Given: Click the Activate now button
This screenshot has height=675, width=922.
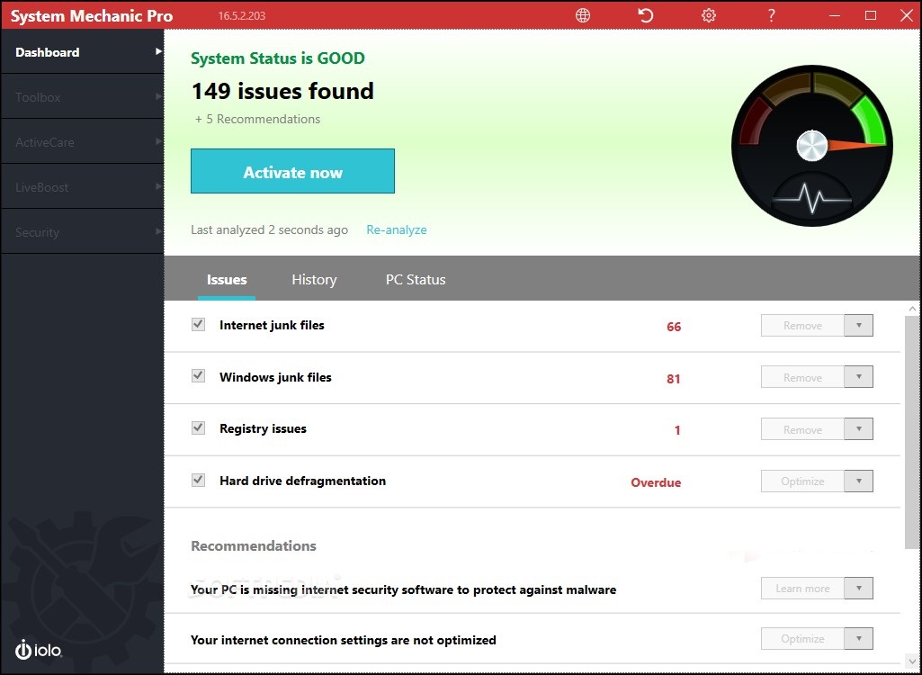Looking at the screenshot, I should coord(293,171).
